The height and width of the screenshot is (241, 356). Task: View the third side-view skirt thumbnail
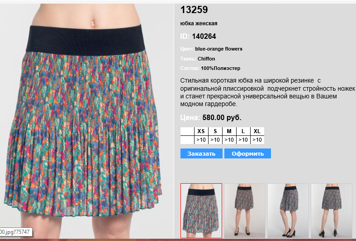tap(288, 211)
